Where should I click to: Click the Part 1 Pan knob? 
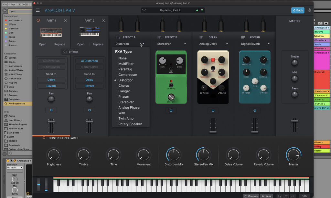point(51,99)
